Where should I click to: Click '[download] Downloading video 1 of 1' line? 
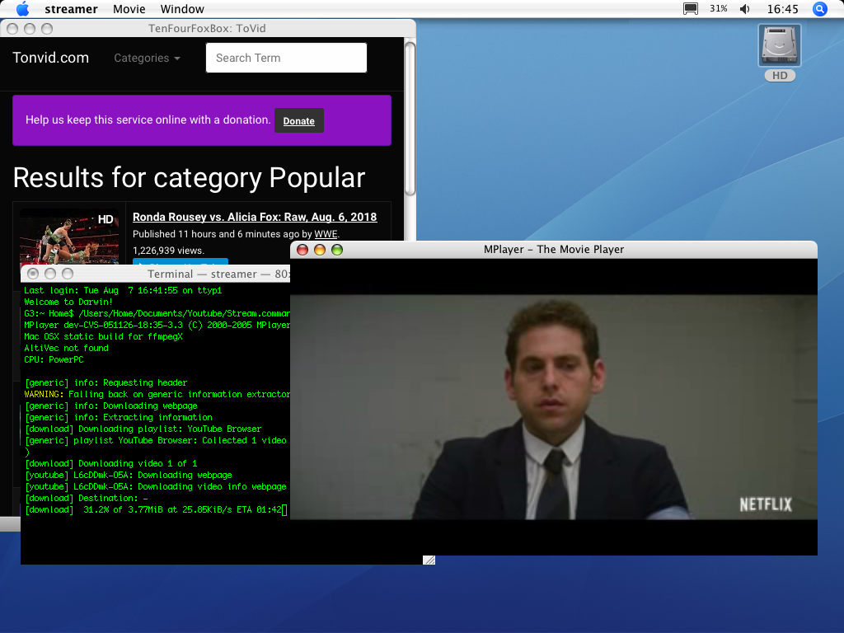tap(111, 463)
